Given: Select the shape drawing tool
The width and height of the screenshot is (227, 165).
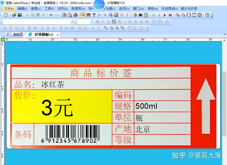Looking at the screenshot, I should (110, 15).
